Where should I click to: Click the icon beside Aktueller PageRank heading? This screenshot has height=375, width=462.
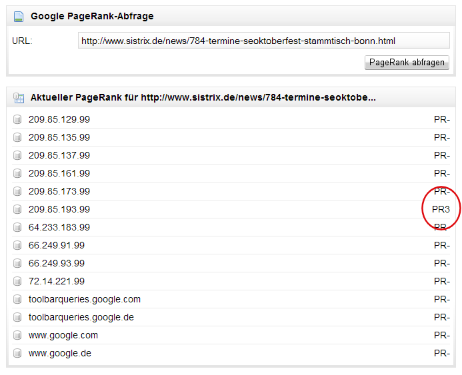point(19,98)
